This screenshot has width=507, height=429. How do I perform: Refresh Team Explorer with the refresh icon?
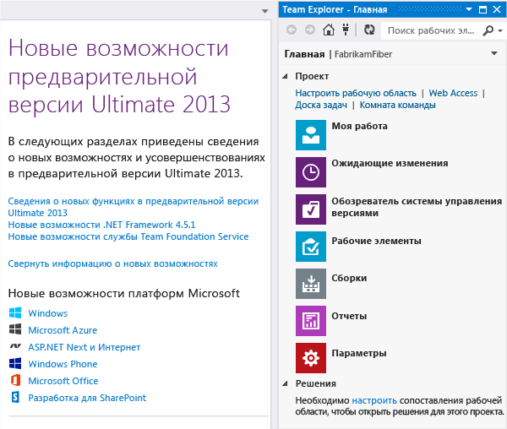point(369,30)
